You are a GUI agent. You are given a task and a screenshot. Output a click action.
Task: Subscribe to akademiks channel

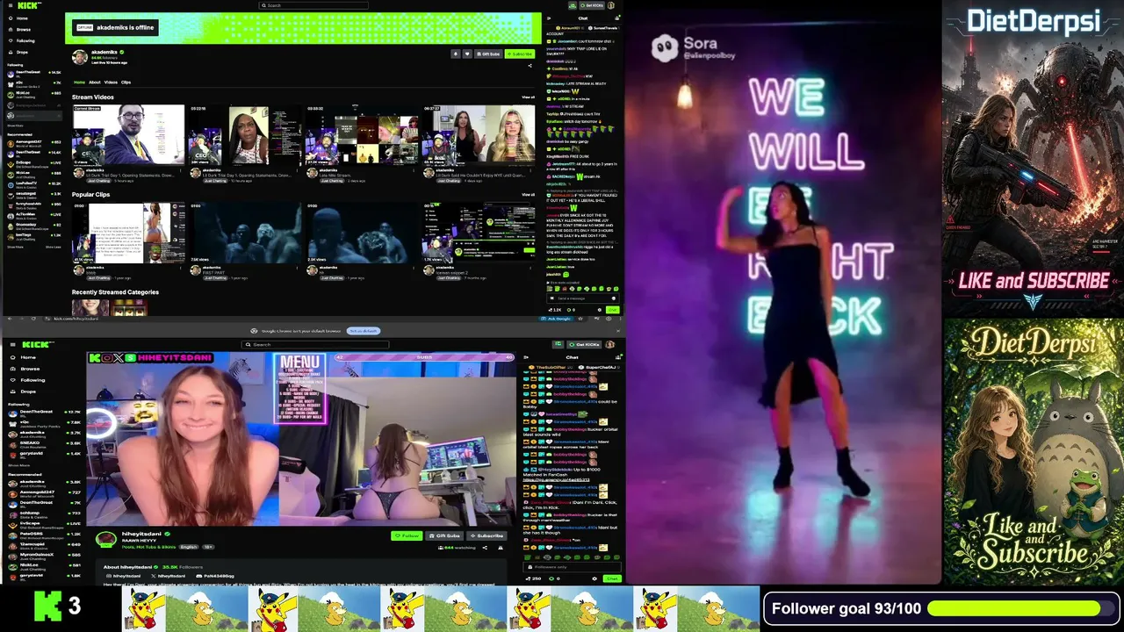[x=520, y=54]
